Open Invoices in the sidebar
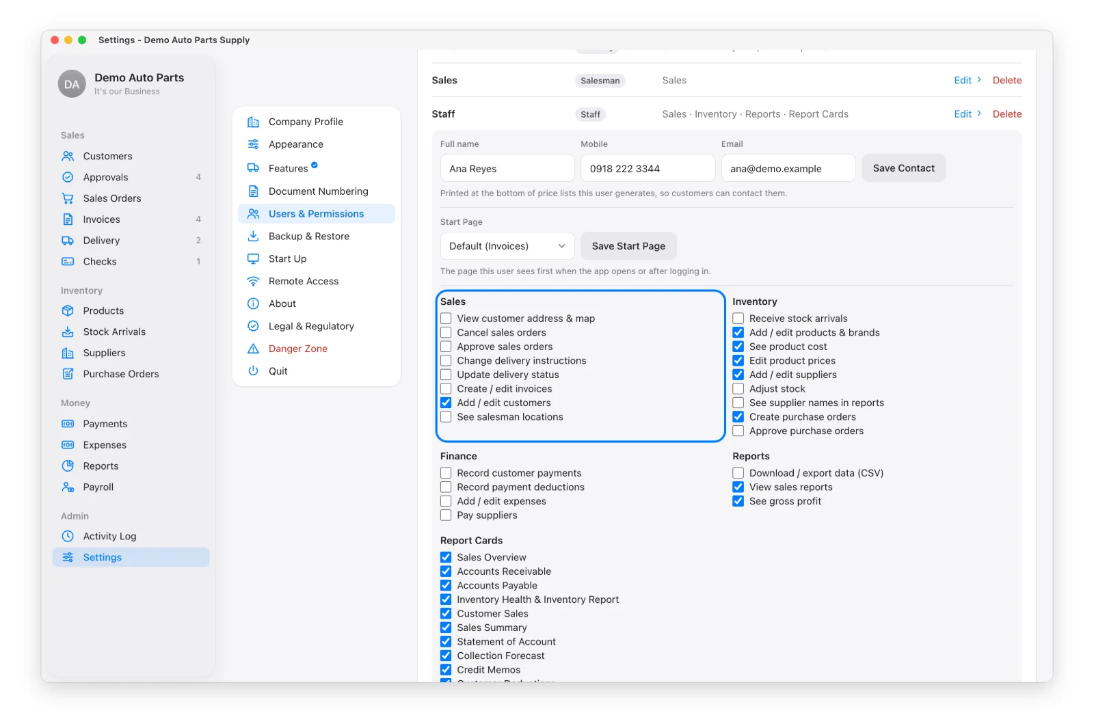The height and width of the screenshot is (713, 1094). [131, 219]
